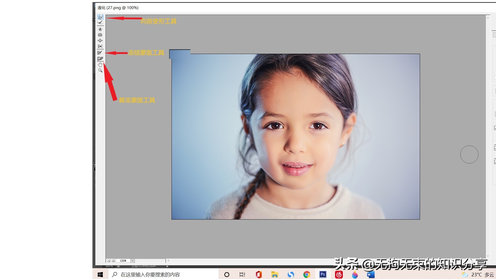Open Task View on the taskbar
The width and height of the screenshot is (496, 279).
(242, 274)
